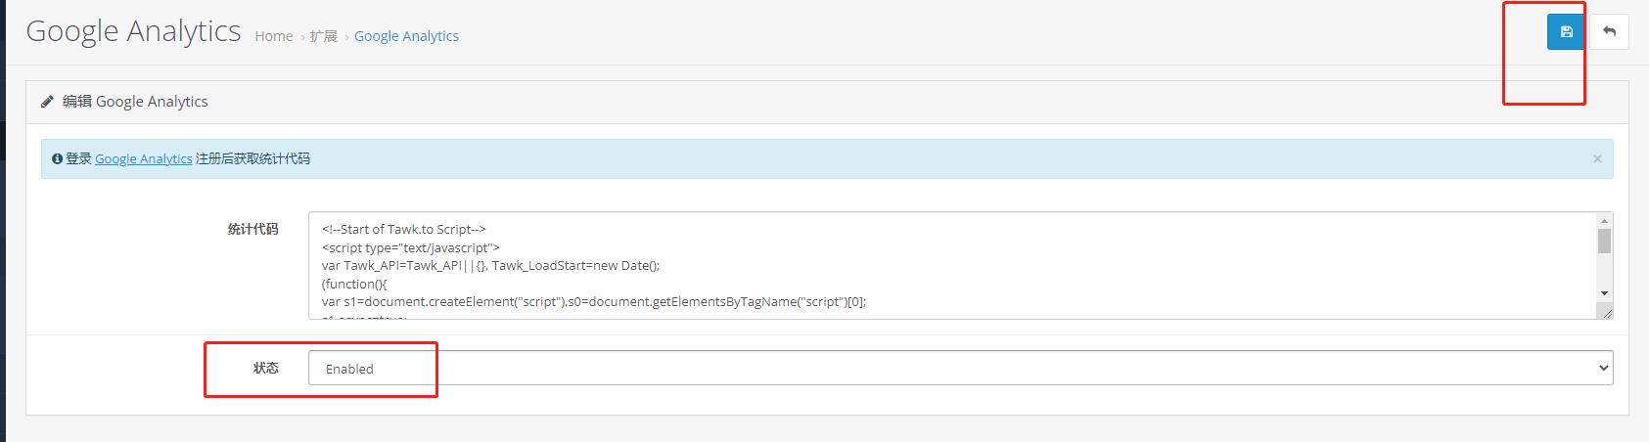Open the 状态 dropdown showing Enabled
This screenshot has width=1649, height=442.
point(959,369)
